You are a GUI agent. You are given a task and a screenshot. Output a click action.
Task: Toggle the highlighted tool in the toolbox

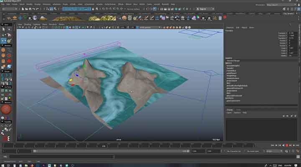(x=4, y=40)
